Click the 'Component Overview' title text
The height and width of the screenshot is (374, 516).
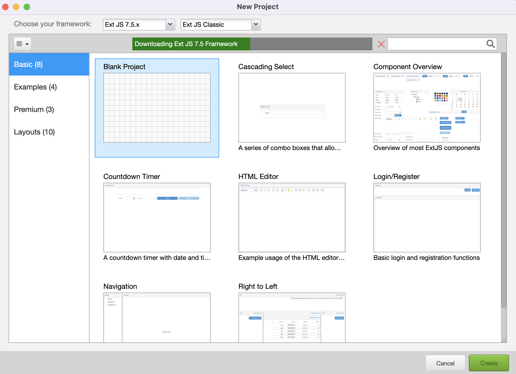click(407, 67)
